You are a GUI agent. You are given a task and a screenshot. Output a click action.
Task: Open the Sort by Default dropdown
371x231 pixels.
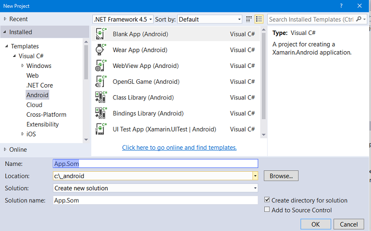210,19
